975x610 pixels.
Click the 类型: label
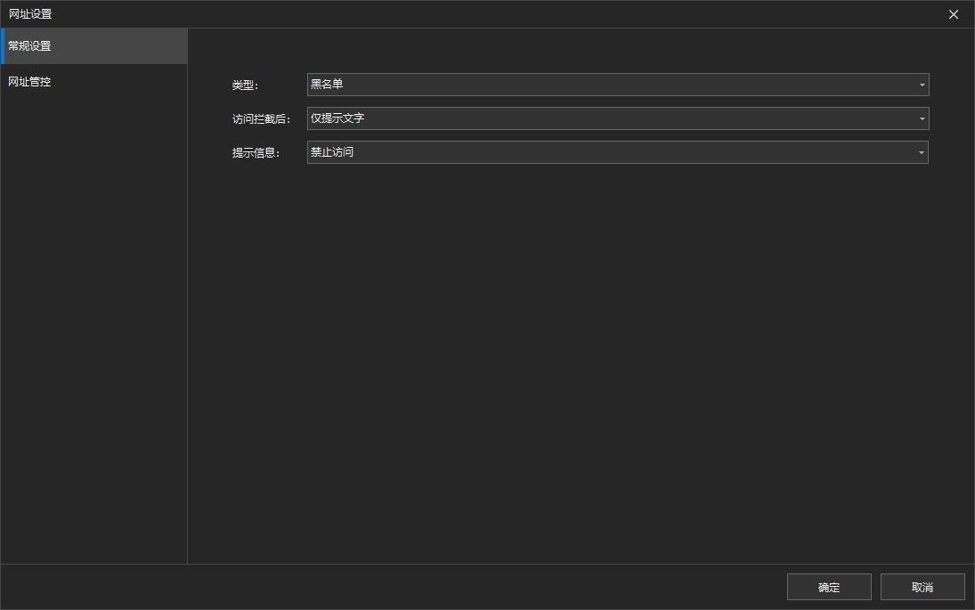coord(245,85)
